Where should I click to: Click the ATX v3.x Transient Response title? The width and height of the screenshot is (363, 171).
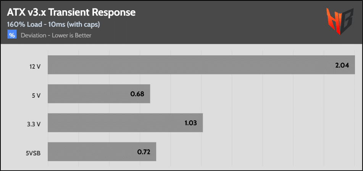tap(71, 12)
